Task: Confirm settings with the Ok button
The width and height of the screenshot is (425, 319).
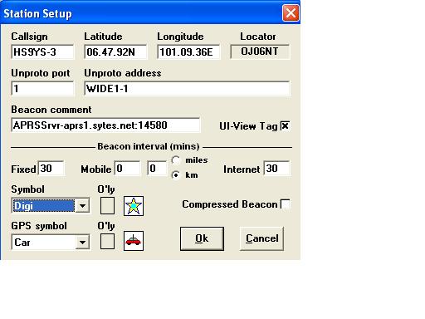Action: coord(202,238)
